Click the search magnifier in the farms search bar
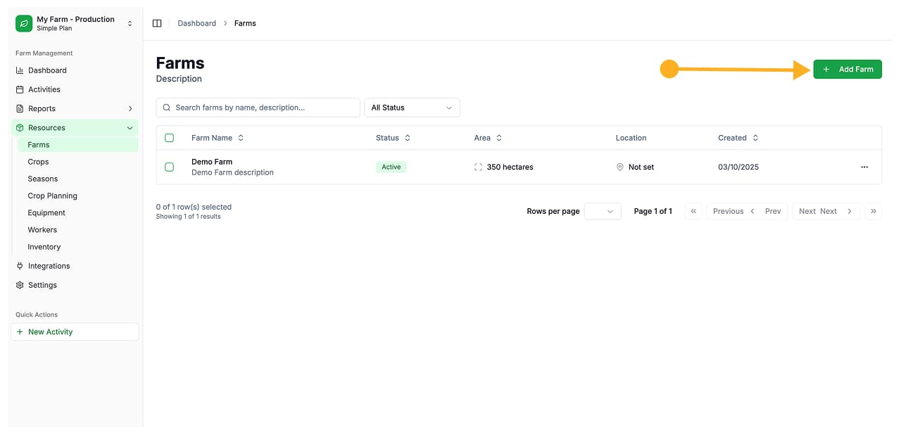The image size is (901, 434). (x=165, y=107)
